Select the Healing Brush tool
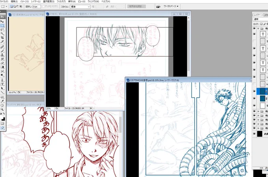Image resolution: width=268 pixels, height=177 pixels. tap(2, 47)
